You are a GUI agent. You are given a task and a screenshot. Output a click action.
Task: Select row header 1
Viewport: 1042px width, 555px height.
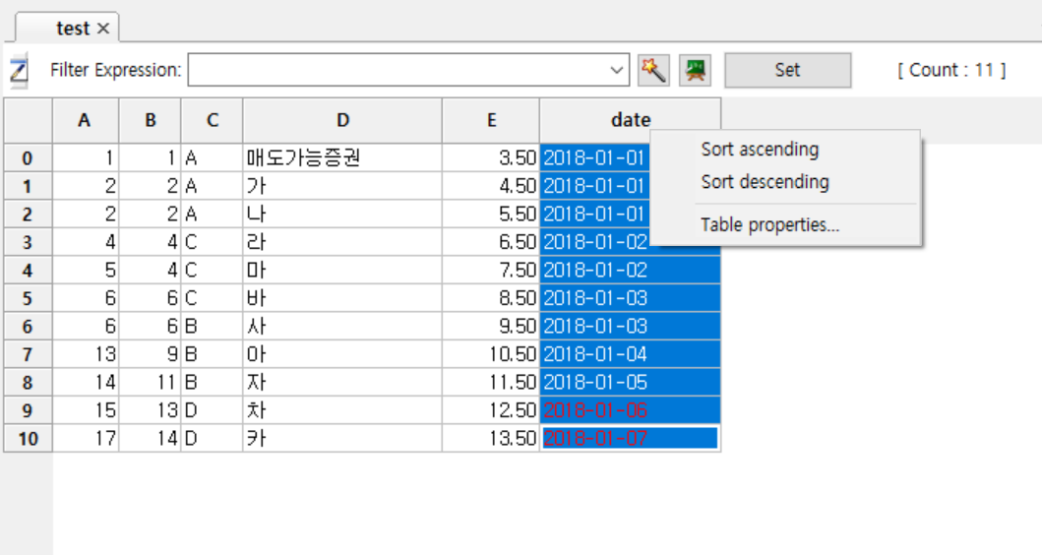pos(28,186)
